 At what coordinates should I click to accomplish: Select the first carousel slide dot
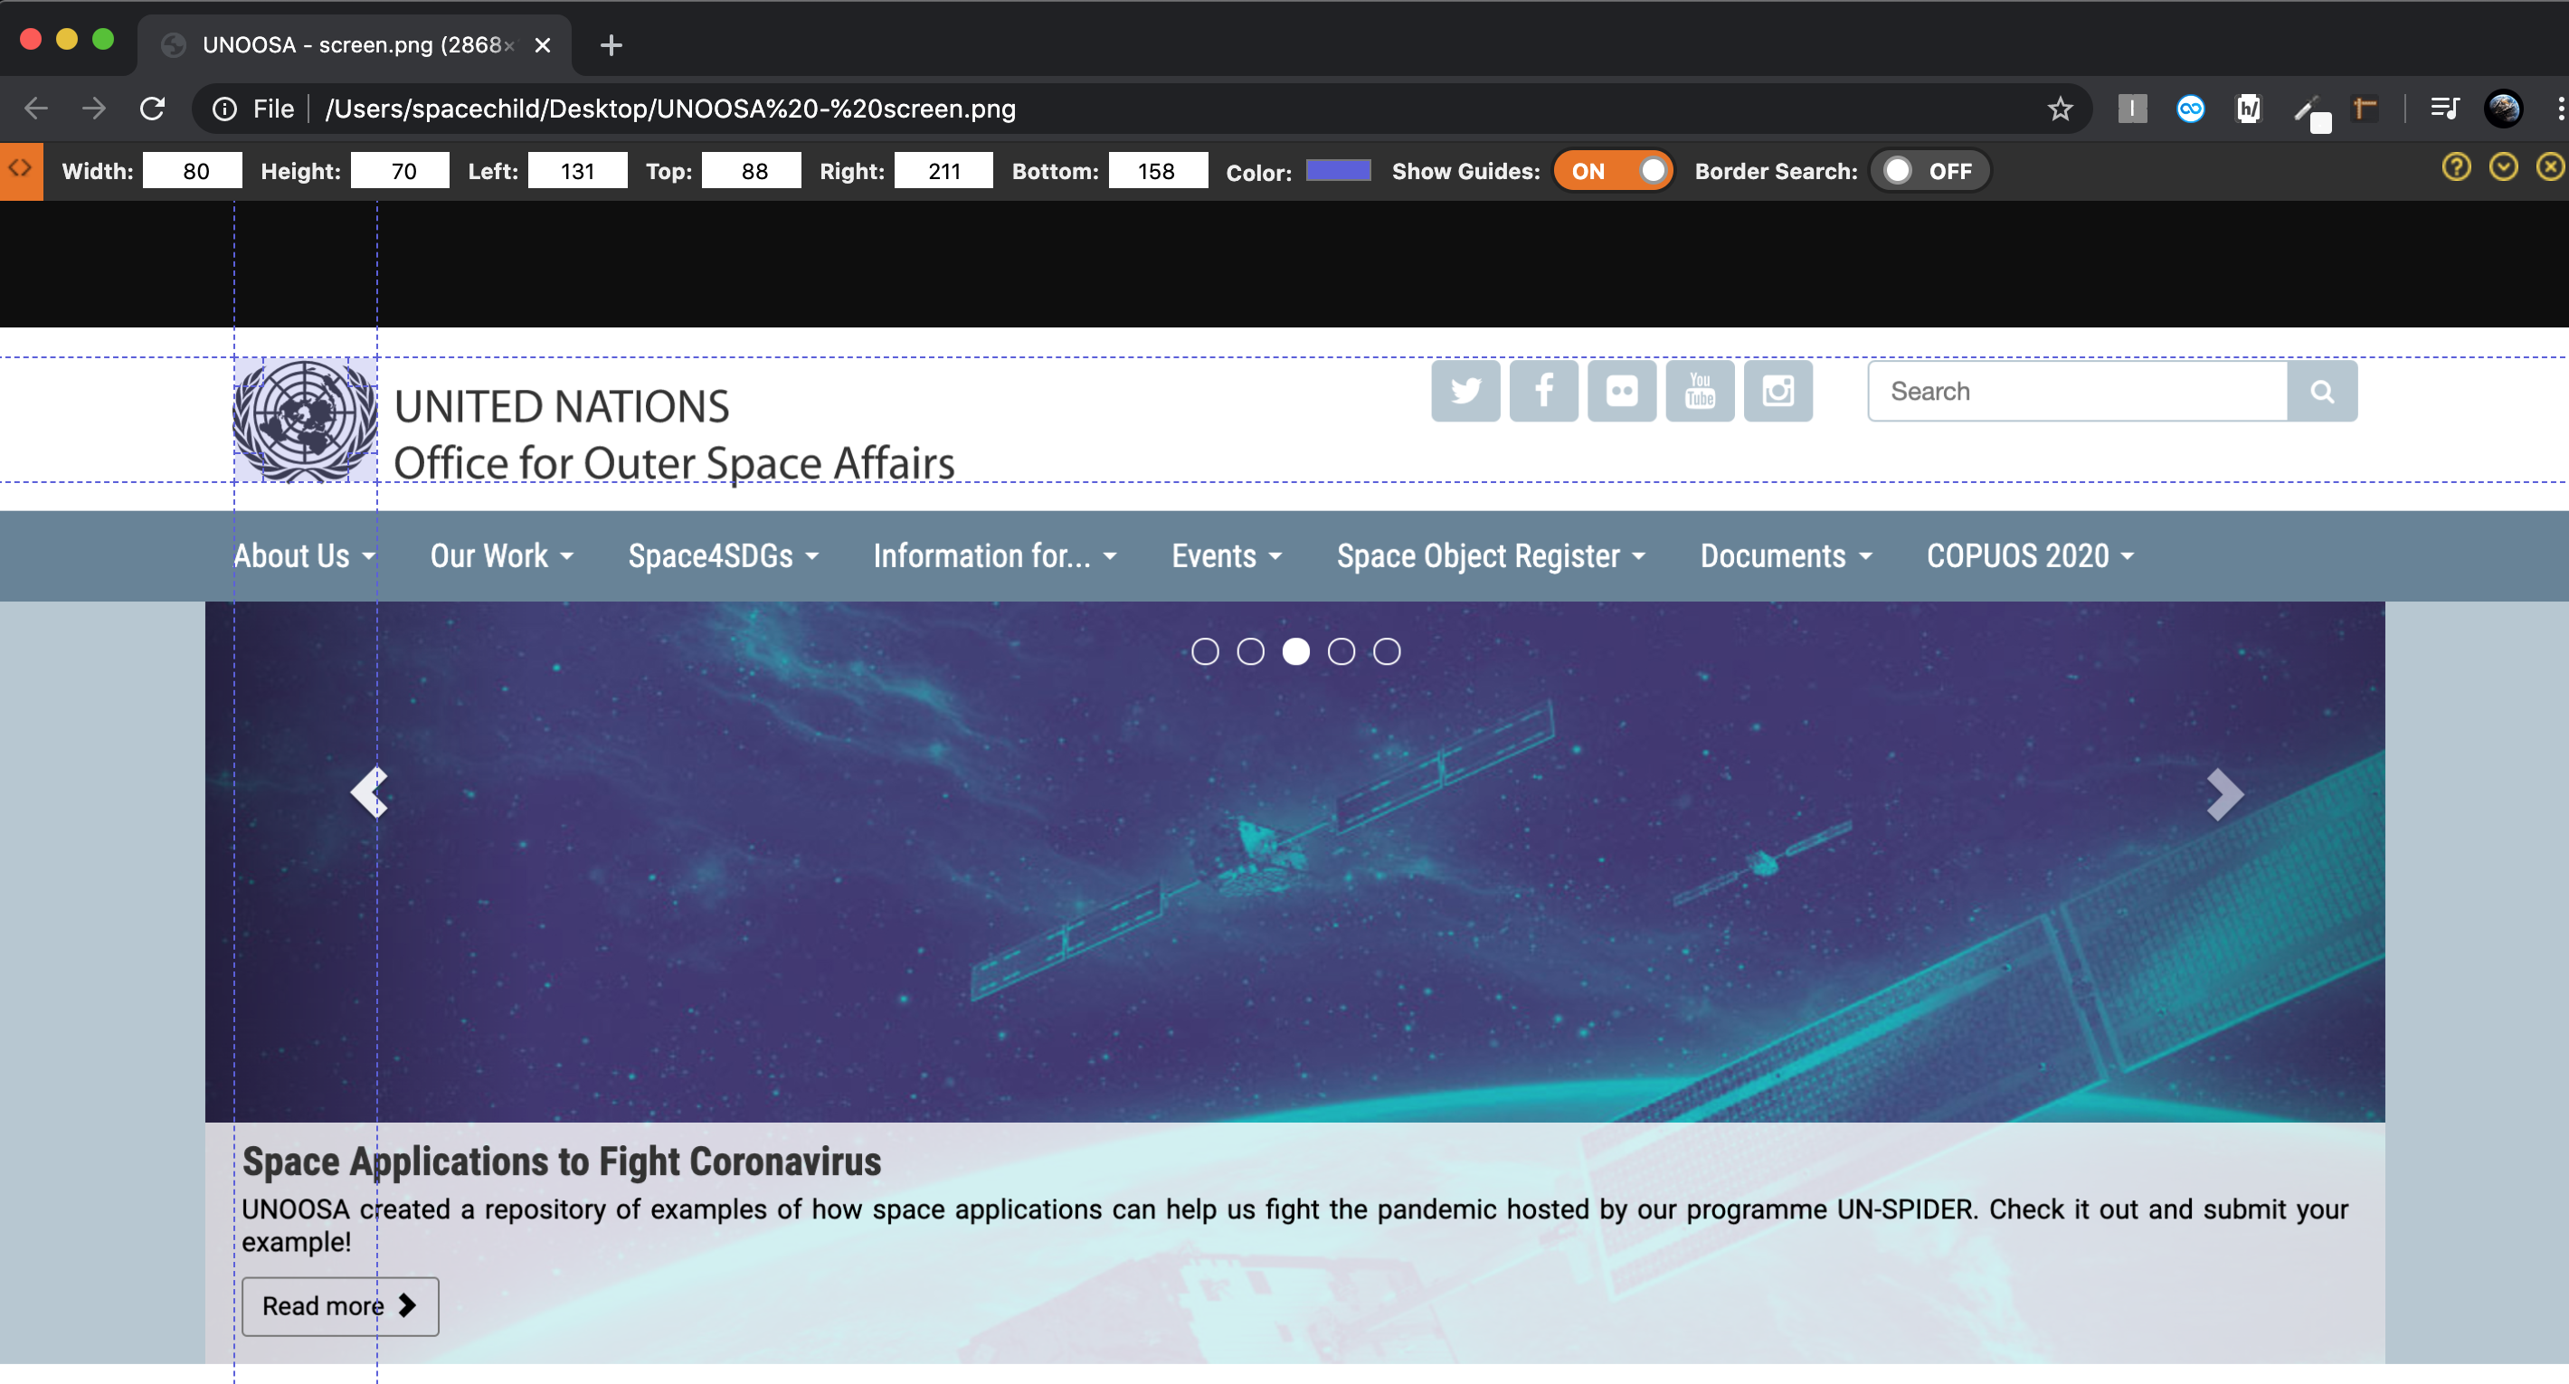click(1205, 652)
